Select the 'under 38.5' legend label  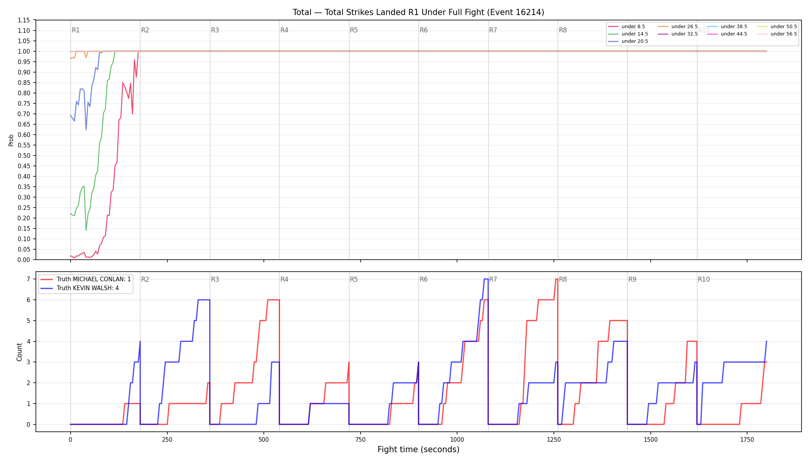[x=734, y=27]
